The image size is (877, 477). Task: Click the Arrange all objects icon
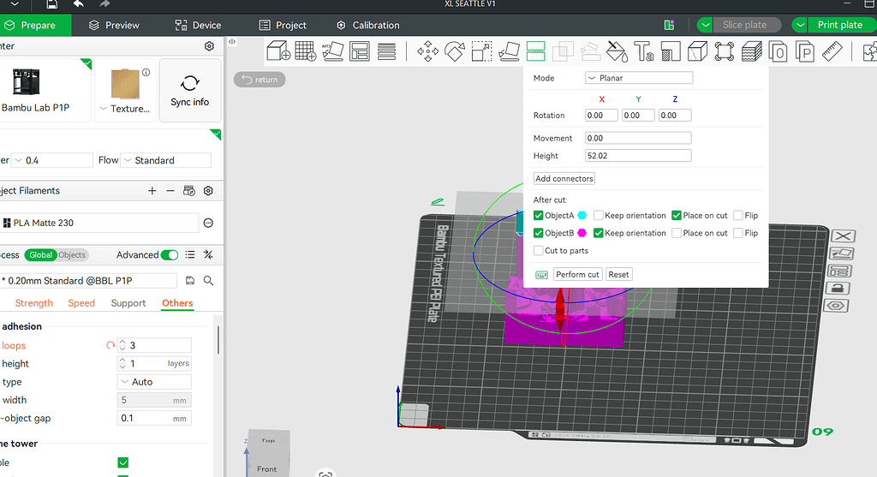pyautogui.click(x=360, y=51)
